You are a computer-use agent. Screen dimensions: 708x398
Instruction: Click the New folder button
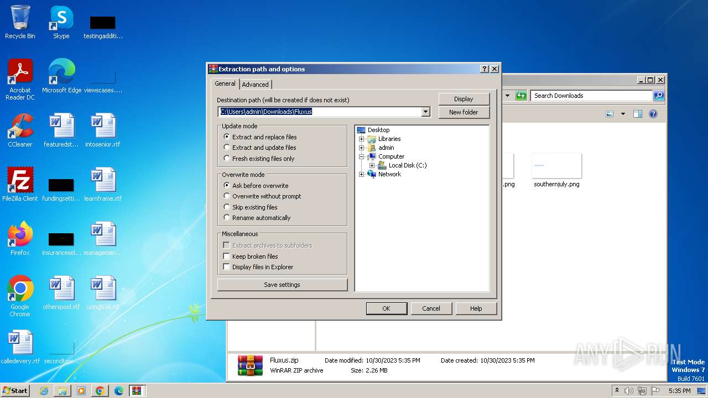[x=464, y=112]
